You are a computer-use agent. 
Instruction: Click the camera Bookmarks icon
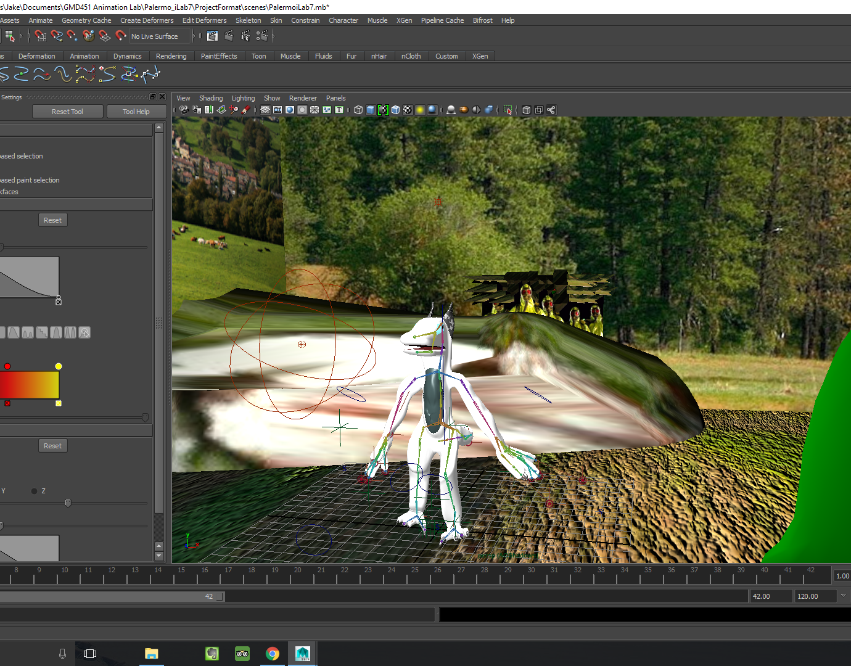[209, 110]
